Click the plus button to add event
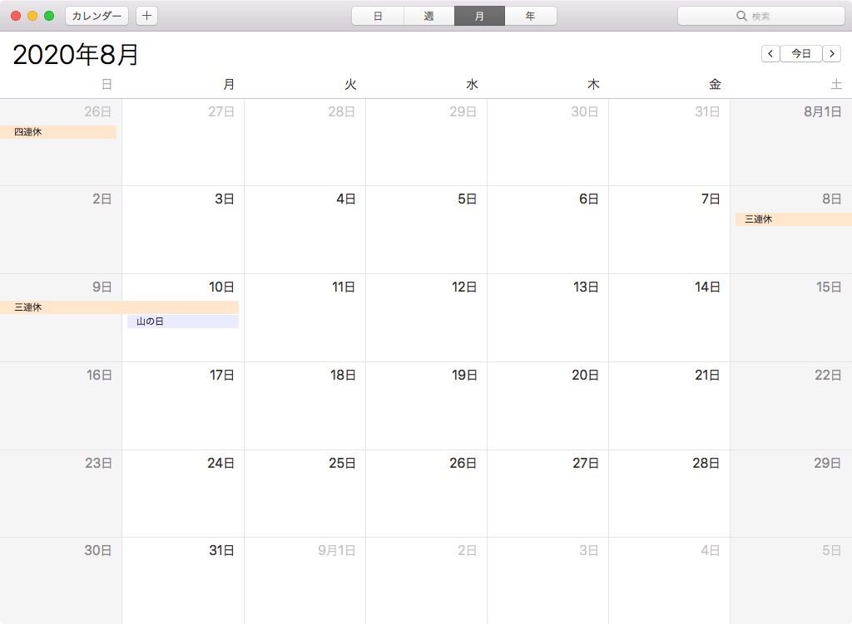 click(146, 16)
